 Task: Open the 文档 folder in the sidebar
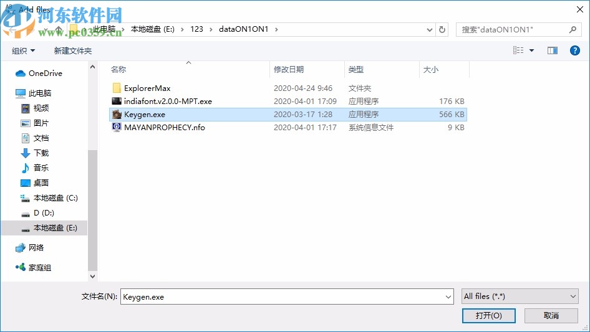pyautogui.click(x=41, y=138)
